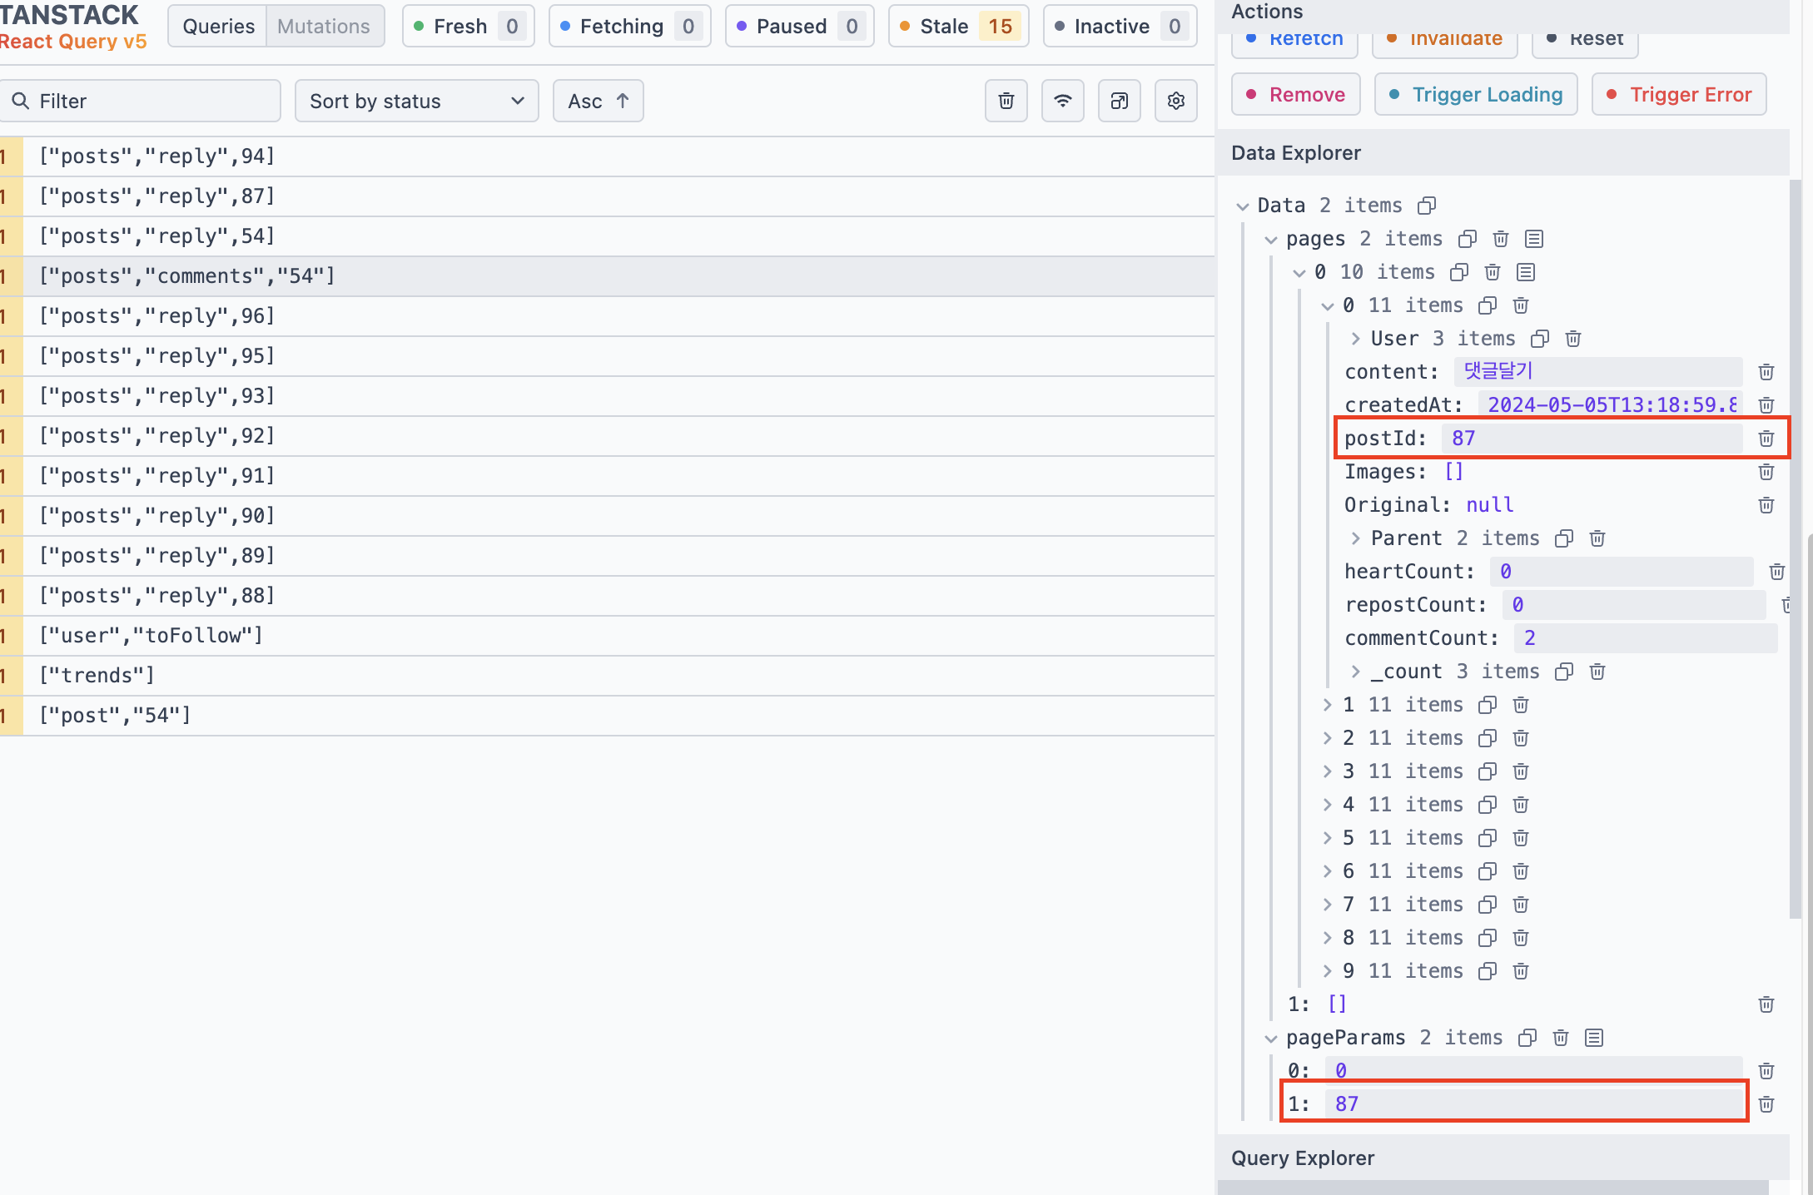Copy Data 2 items to clipboard
1813x1195 pixels.
[1427, 206]
